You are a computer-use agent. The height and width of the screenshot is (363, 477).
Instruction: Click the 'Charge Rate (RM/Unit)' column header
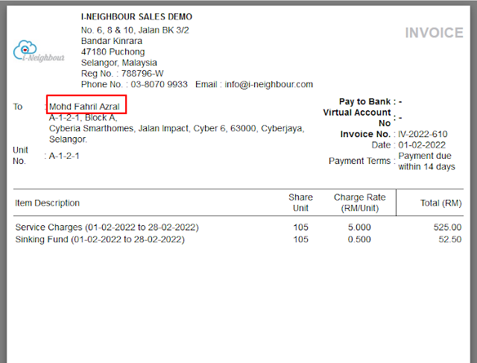click(x=360, y=203)
